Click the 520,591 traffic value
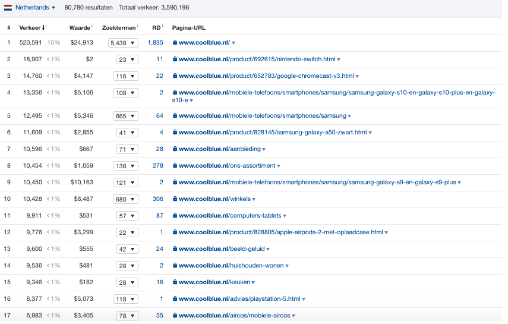The height and width of the screenshot is (324, 508). pos(30,42)
